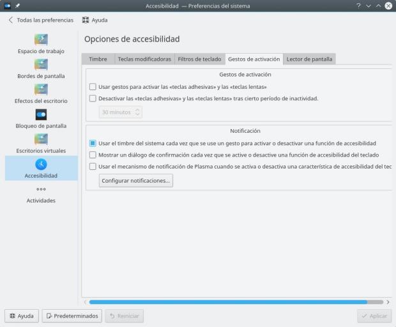Open Escritorios virtuales icon
Image resolution: width=396 pixels, height=327 pixels.
click(41, 139)
